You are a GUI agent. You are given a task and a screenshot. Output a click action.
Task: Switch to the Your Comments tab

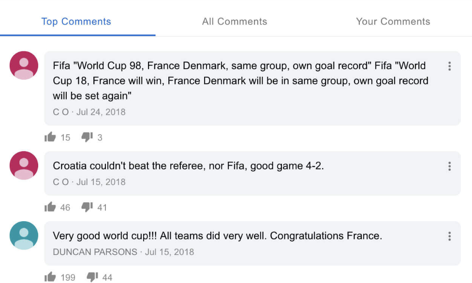tap(393, 21)
